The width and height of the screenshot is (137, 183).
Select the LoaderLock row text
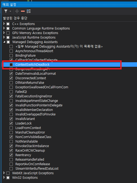(x=24, y=123)
